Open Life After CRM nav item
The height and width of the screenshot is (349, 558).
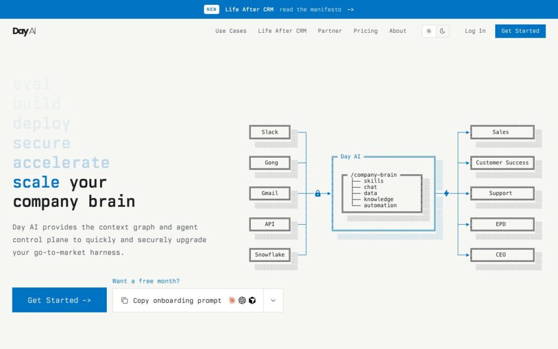(282, 31)
